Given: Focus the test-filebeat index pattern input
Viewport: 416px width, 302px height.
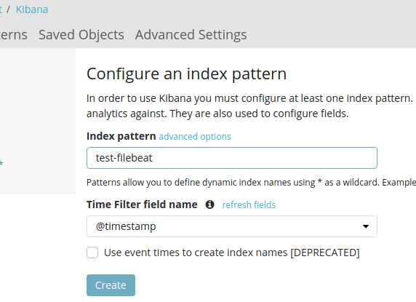Looking at the screenshot, I should pyautogui.click(x=231, y=158).
